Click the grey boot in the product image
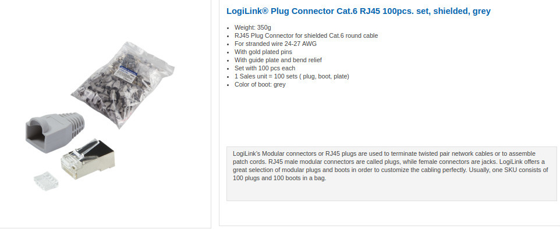The width and height of the screenshot is (560, 229). coord(55,127)
